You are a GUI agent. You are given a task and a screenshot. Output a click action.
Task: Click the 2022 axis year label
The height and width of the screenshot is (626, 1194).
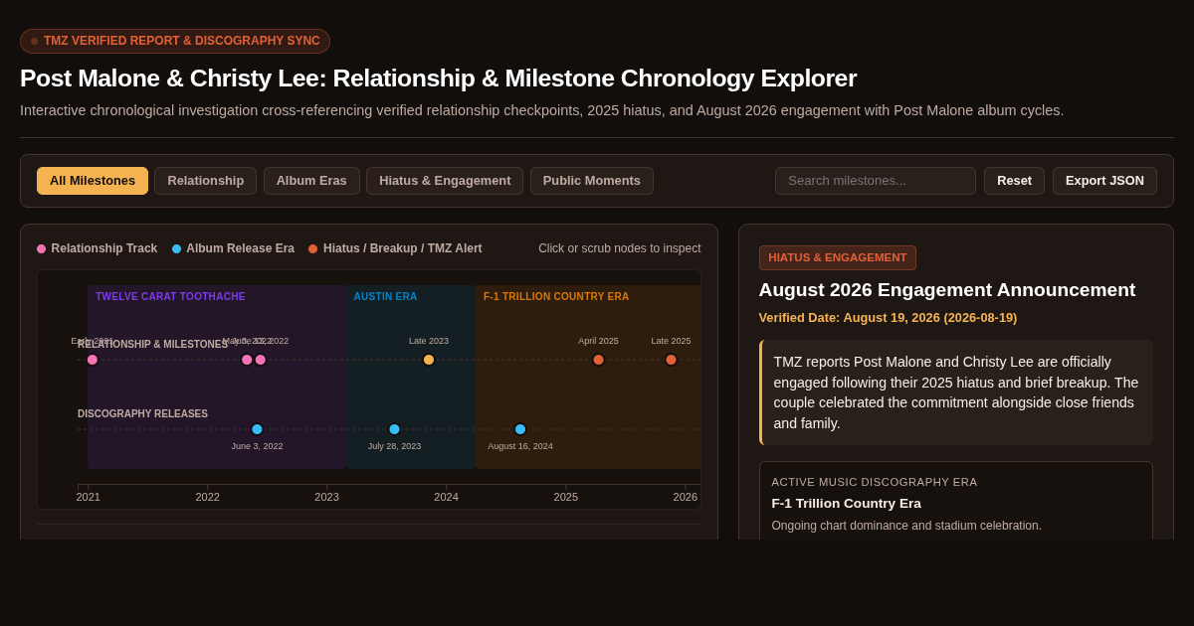(x=207, y=497)
